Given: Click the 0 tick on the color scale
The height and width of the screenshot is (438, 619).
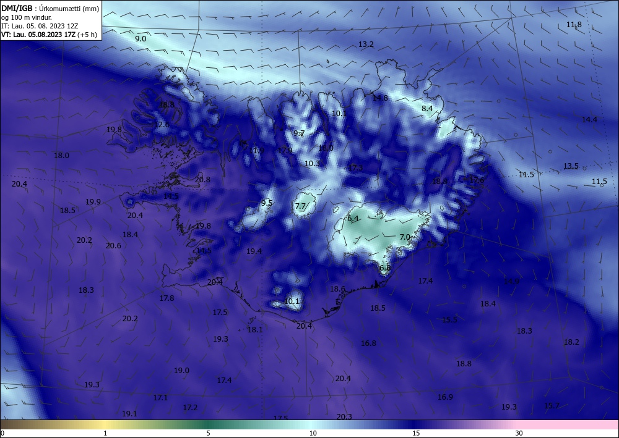Looking at the screenshot, I should (2, 433).
